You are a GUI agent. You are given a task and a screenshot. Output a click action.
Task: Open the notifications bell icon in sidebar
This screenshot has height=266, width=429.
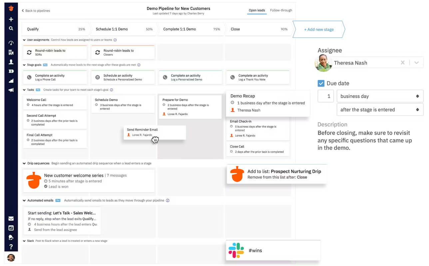(x=11, y=237)
